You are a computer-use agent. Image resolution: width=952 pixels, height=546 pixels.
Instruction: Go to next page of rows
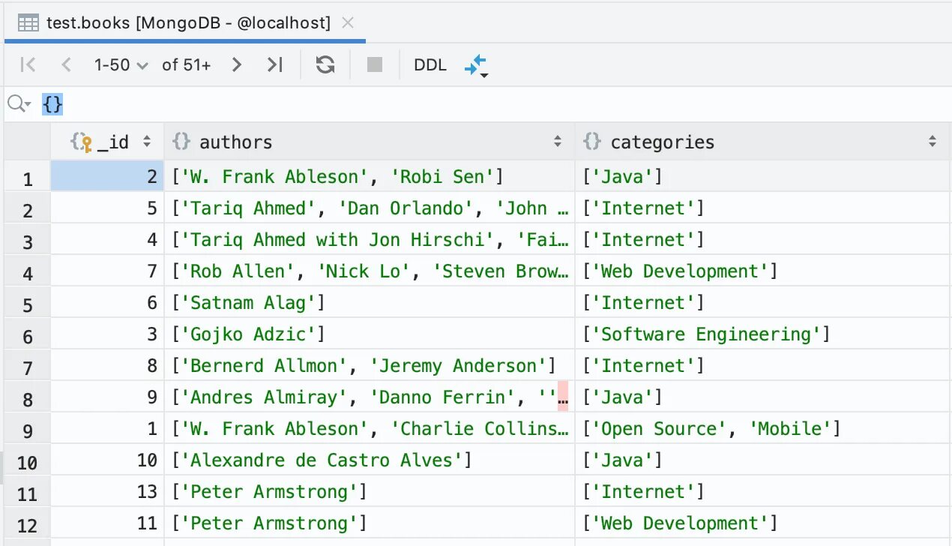point(237,65)
